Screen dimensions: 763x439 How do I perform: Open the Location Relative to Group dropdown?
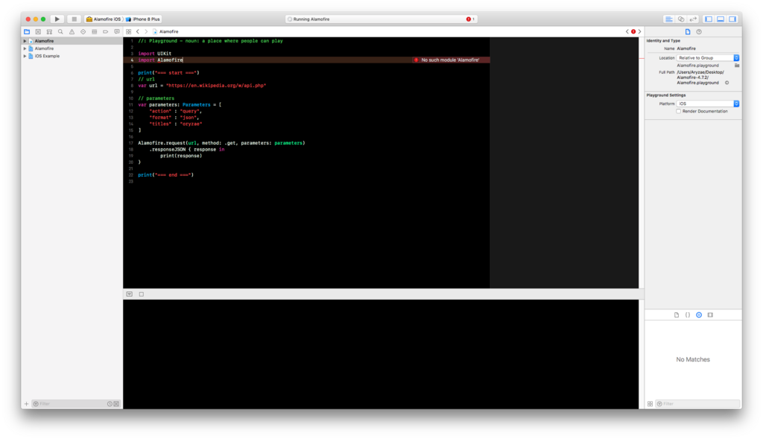[x=708, y=58]
